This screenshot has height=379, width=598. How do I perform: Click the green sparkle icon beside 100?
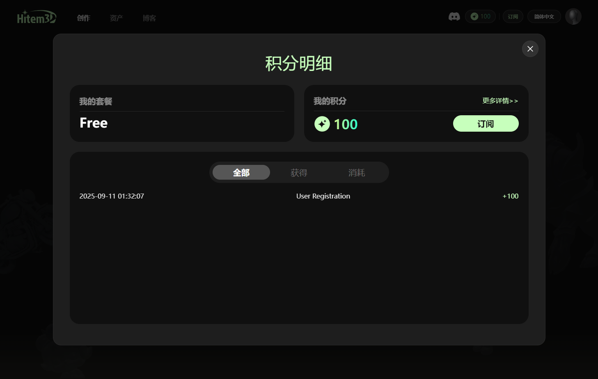coord(322,124)
